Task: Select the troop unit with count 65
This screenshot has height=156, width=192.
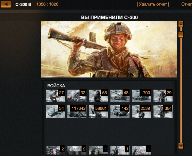Action: coord(99,96)
